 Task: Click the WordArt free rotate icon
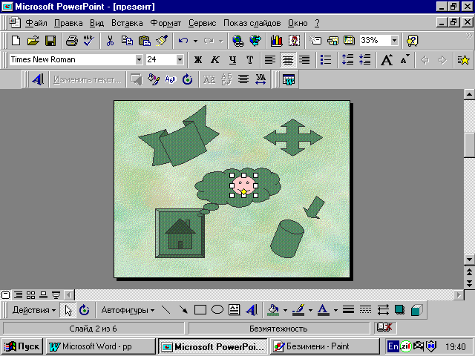[188, 79]
